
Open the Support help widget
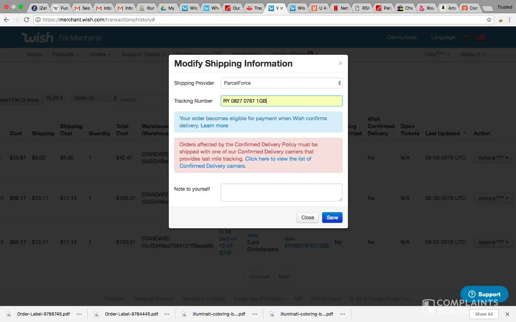click(x=484, y=294)
